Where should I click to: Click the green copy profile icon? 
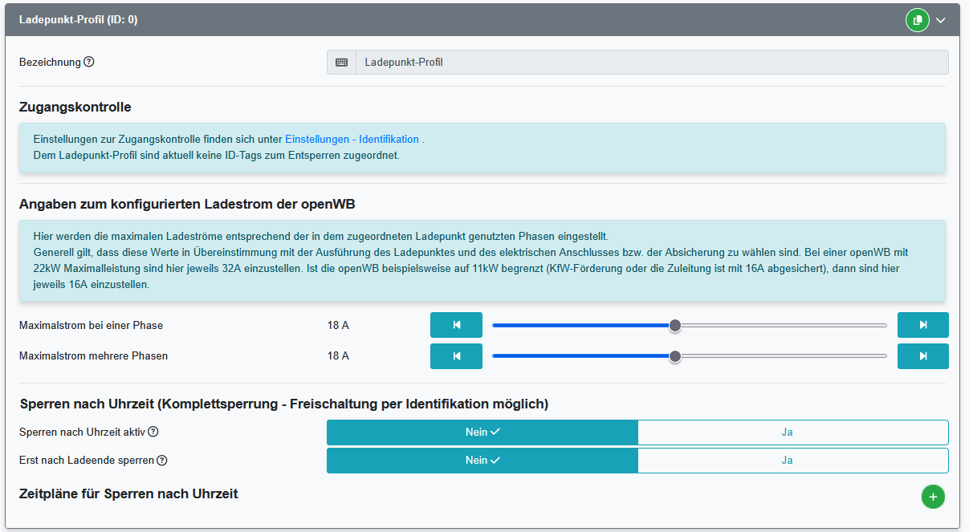(917, 20)
